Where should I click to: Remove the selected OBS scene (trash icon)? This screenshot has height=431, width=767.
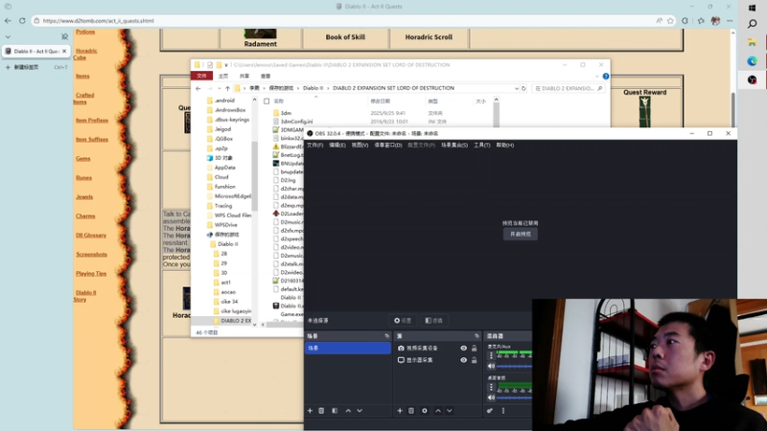pos(321,411)
